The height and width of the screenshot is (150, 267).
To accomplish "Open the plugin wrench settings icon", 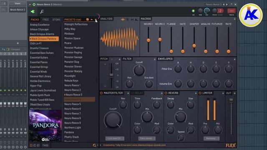I will [x=42, y=11].
